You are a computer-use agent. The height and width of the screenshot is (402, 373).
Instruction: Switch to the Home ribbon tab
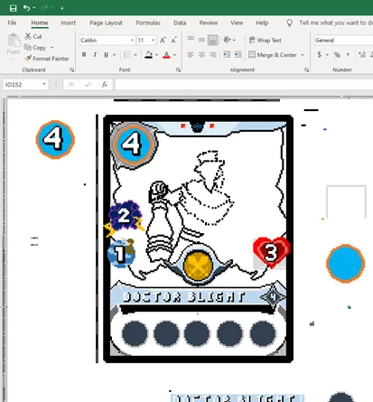(x=40, y=23)
